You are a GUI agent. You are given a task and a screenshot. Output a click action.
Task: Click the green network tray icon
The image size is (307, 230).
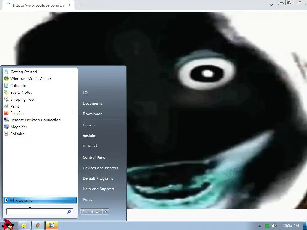coord(267,226)
